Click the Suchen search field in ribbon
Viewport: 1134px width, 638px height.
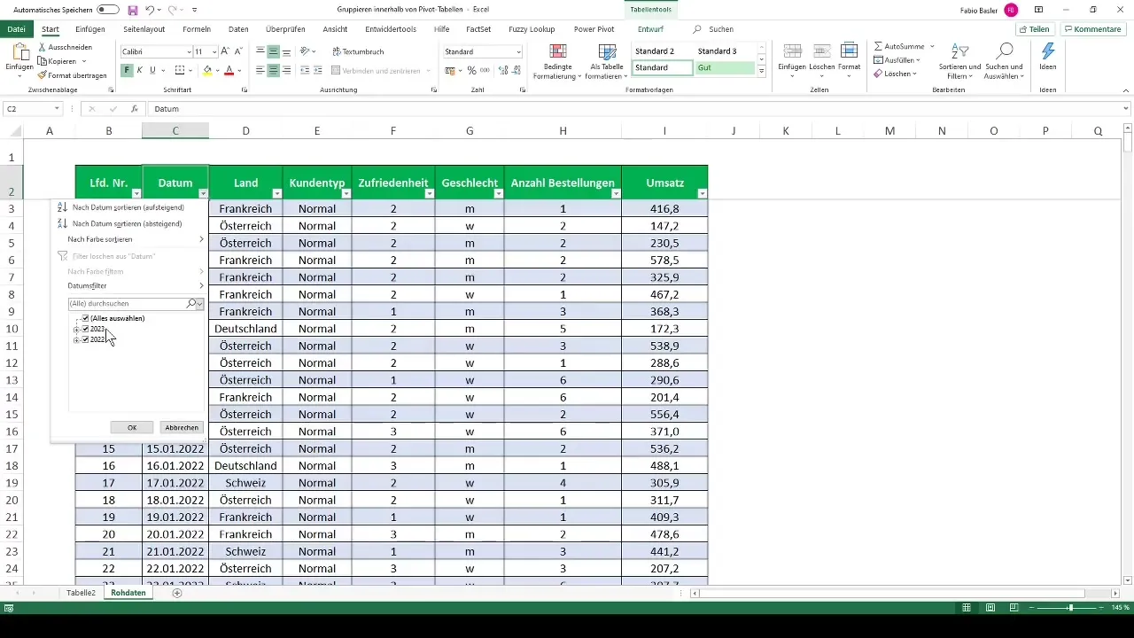point(714,29)
